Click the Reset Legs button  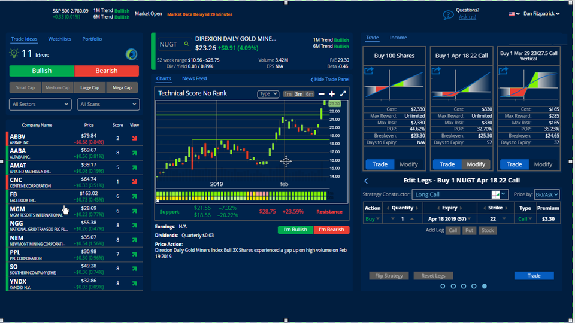433,276
